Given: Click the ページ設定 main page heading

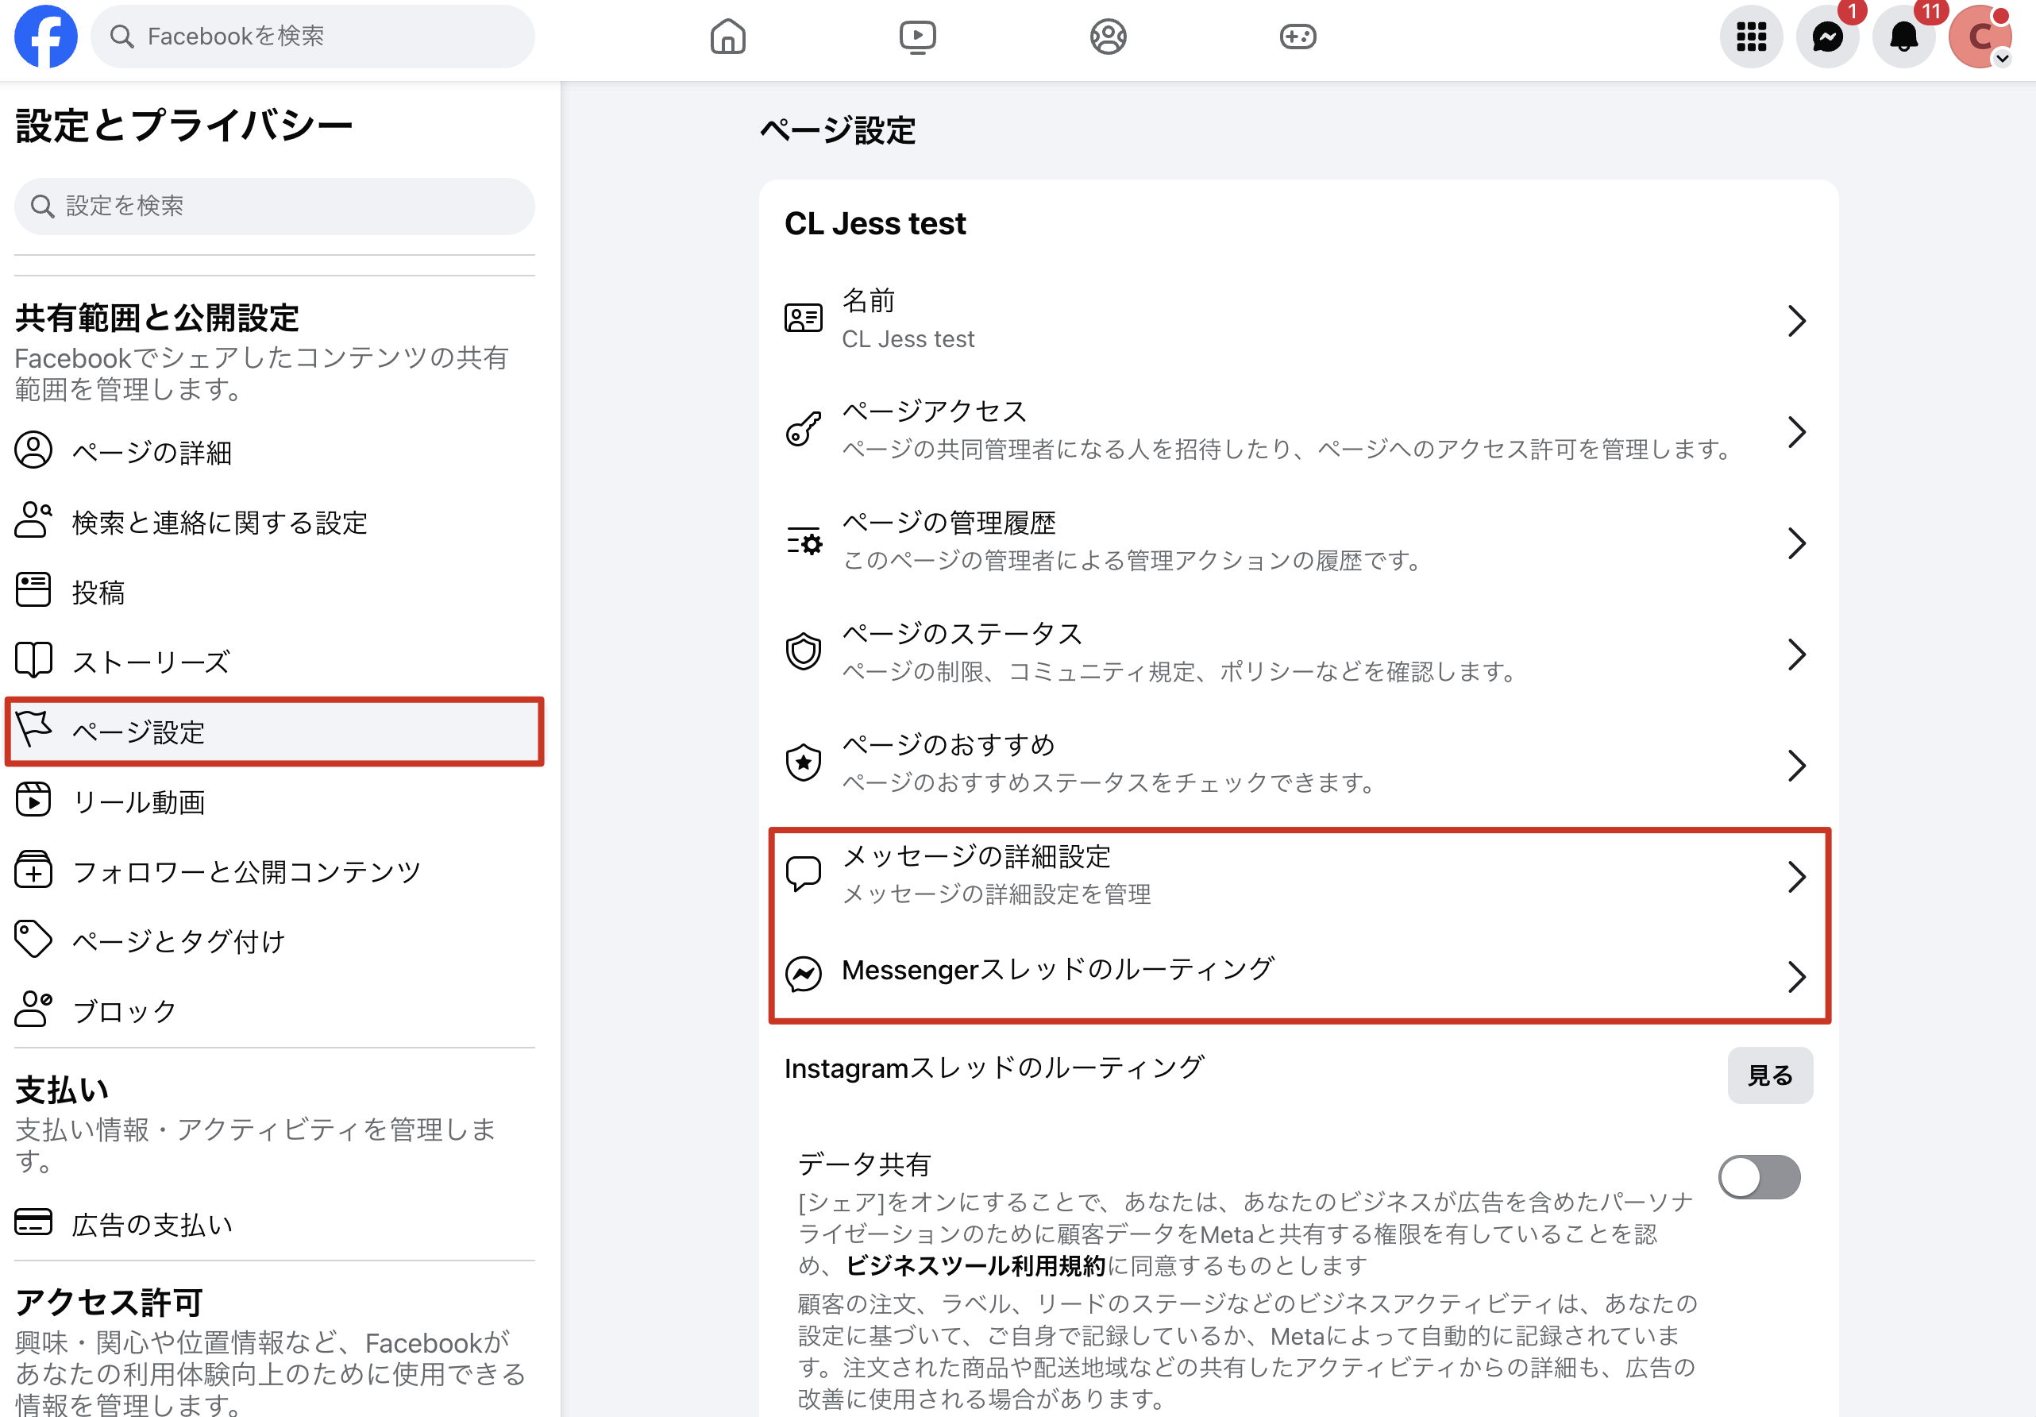Looking at the screenshot, I should (x=837, y=130).
